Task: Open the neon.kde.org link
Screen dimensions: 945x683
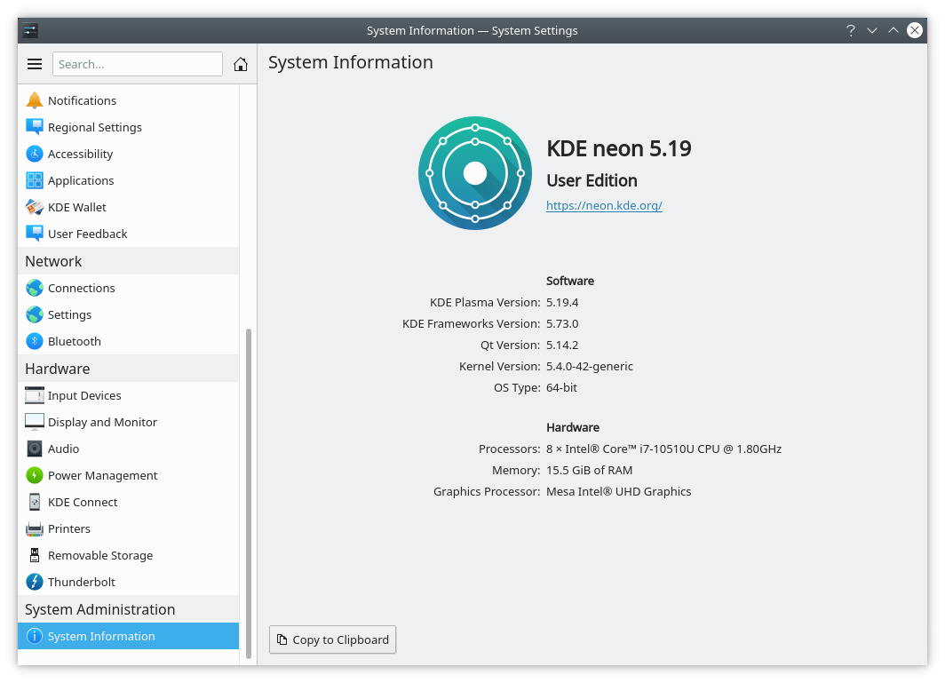Action: pos(604,205)
